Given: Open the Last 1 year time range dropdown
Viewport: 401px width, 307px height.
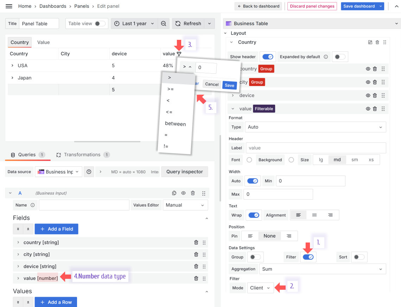Looking at the screenshot, I should 133,23.
